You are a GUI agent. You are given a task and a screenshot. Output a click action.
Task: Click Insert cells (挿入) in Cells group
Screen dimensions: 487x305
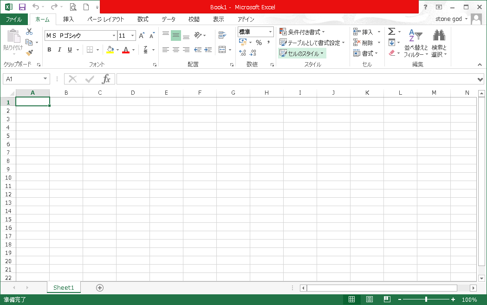(363, 32)
